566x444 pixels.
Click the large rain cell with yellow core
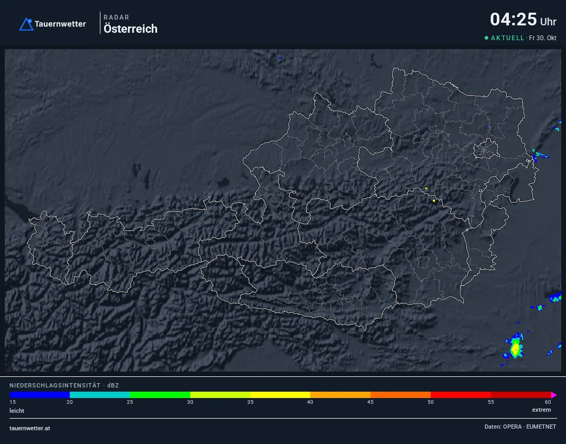(x=515, y=347)
